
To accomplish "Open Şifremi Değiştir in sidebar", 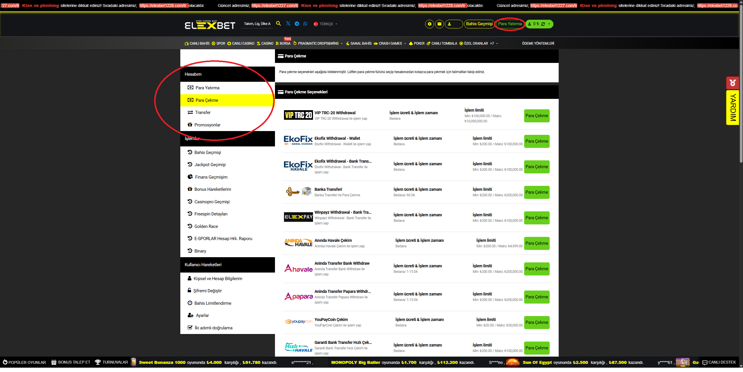I will 228,291.
